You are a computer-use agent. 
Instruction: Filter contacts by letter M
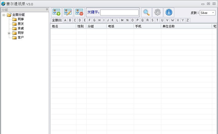[122, 20]
